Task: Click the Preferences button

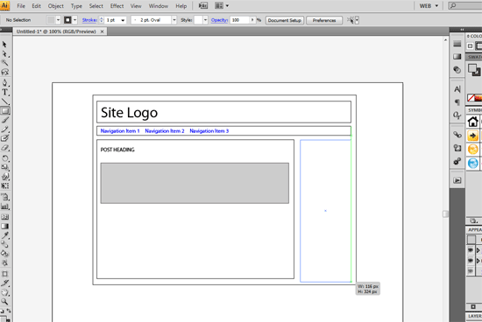Action: tap(324, 20)
